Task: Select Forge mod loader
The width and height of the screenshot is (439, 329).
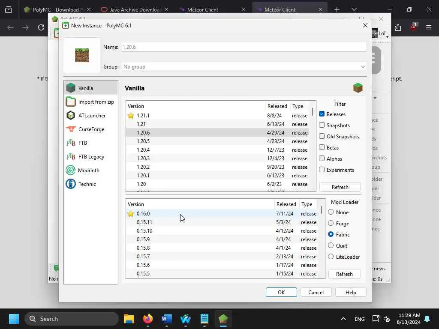Action: pos(331,223)
